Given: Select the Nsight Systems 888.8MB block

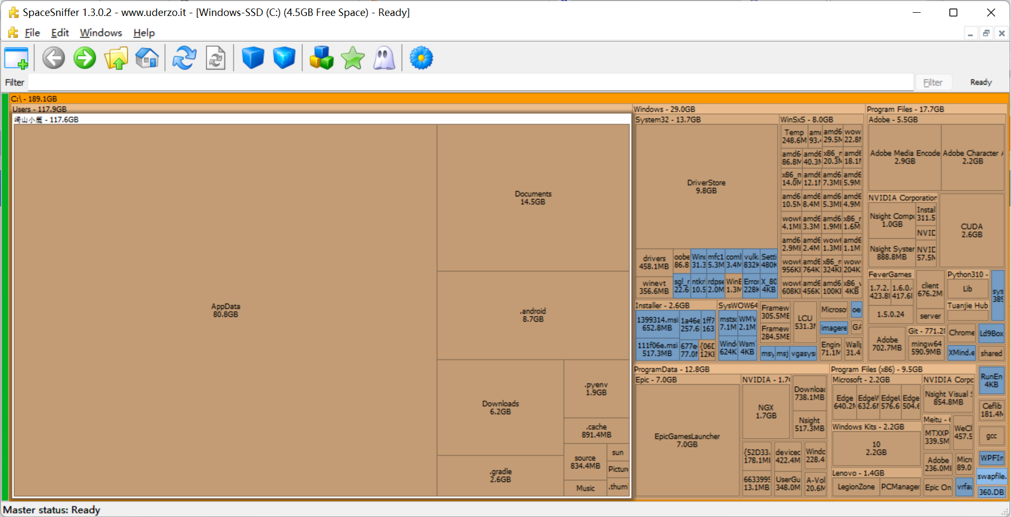Looking at the screenshot, I should 892,253.
